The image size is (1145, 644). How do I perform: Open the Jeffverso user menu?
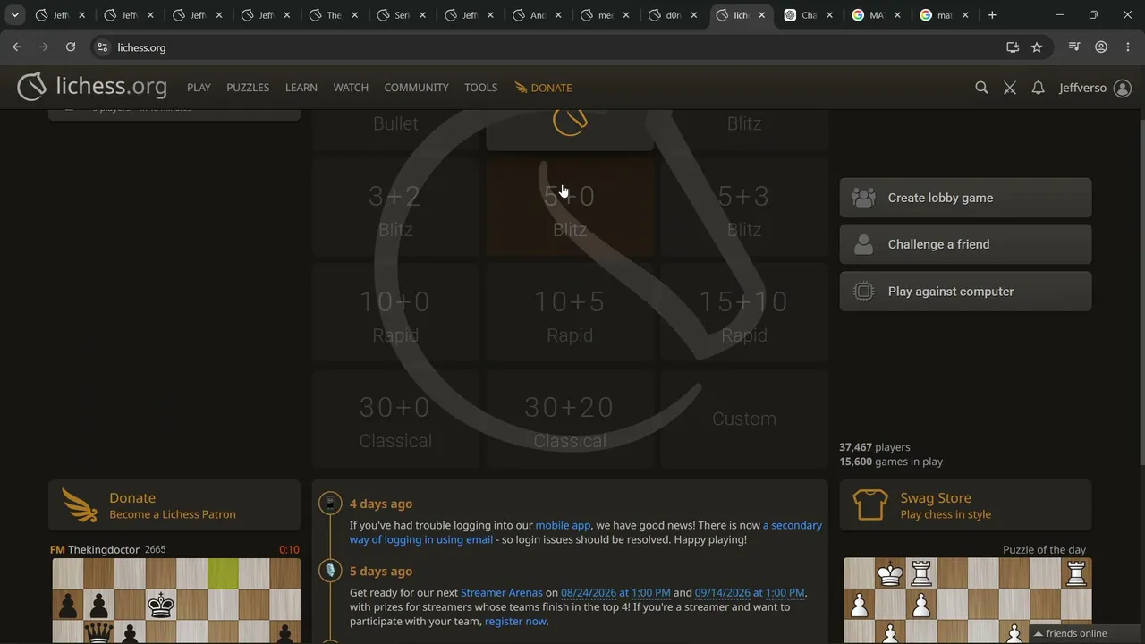pos(1095,88)
